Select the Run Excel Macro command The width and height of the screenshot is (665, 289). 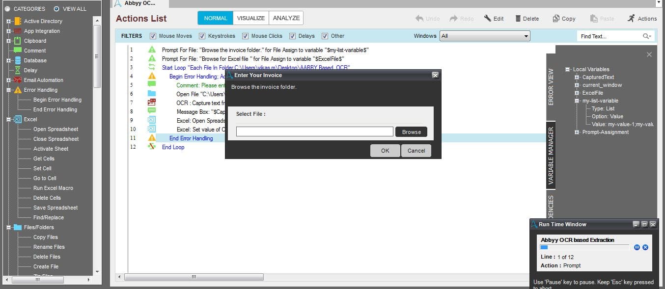tap(53, 188)
